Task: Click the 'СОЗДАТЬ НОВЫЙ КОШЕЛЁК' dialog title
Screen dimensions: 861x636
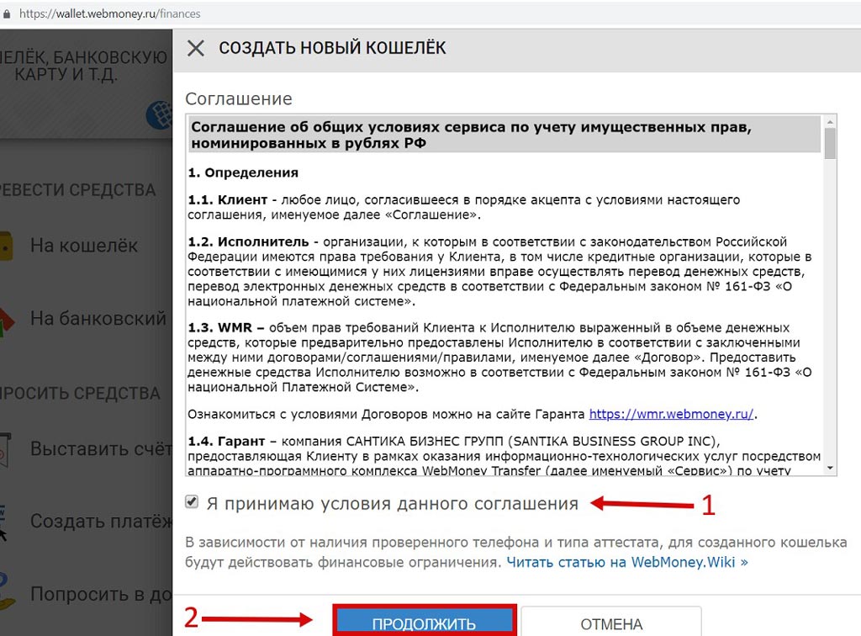Action: coord(332,48)
